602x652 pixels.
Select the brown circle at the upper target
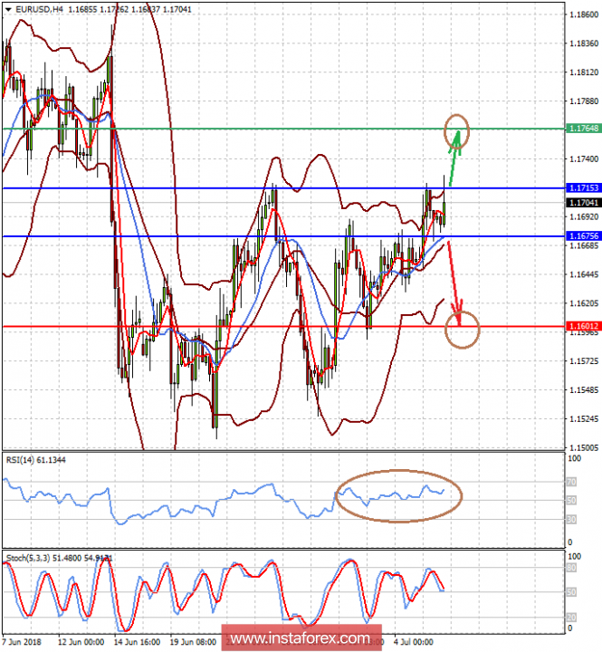(456, 129)
